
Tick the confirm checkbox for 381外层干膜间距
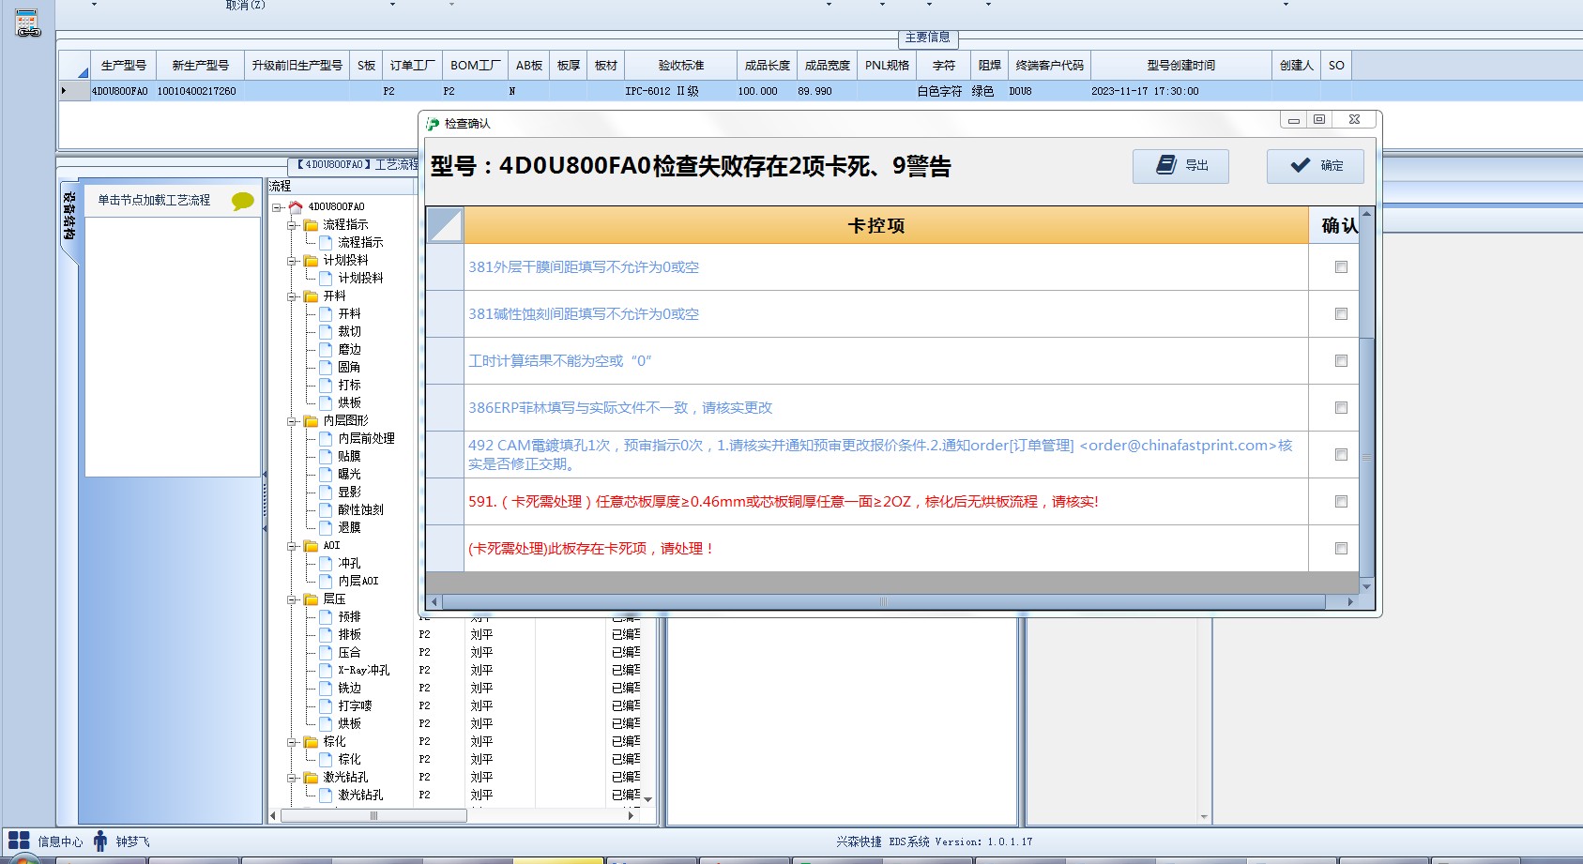point(1341,267)
